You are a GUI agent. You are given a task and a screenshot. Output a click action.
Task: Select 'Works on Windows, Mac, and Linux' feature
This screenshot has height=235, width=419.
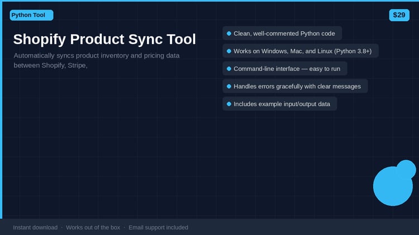click(x=301, y=51)
